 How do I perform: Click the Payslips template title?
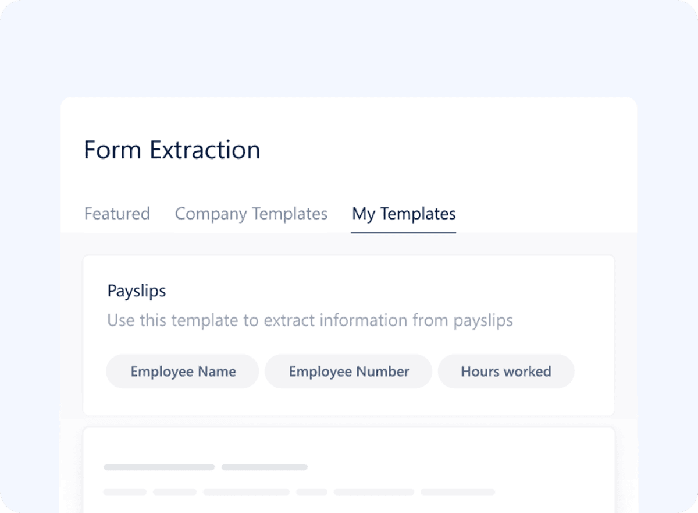coord(136,291)
